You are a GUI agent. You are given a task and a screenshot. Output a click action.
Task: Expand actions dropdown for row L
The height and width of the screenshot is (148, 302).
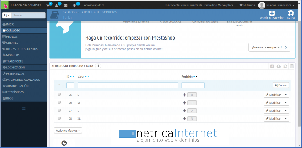point(286,111)
